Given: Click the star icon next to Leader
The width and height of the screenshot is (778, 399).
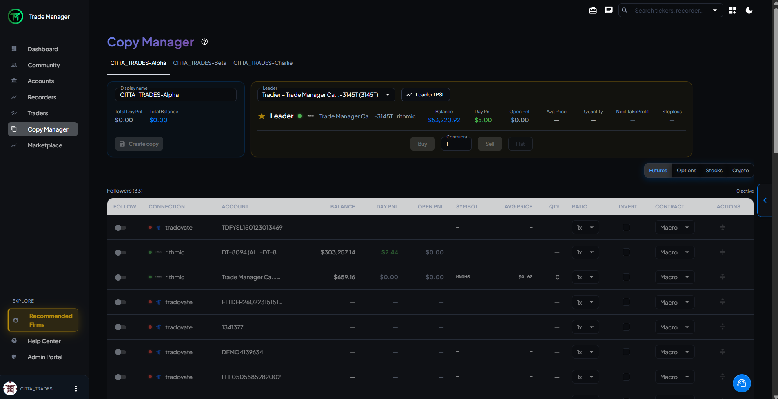Looking at the screenshot, I should (x=262, y=116).
